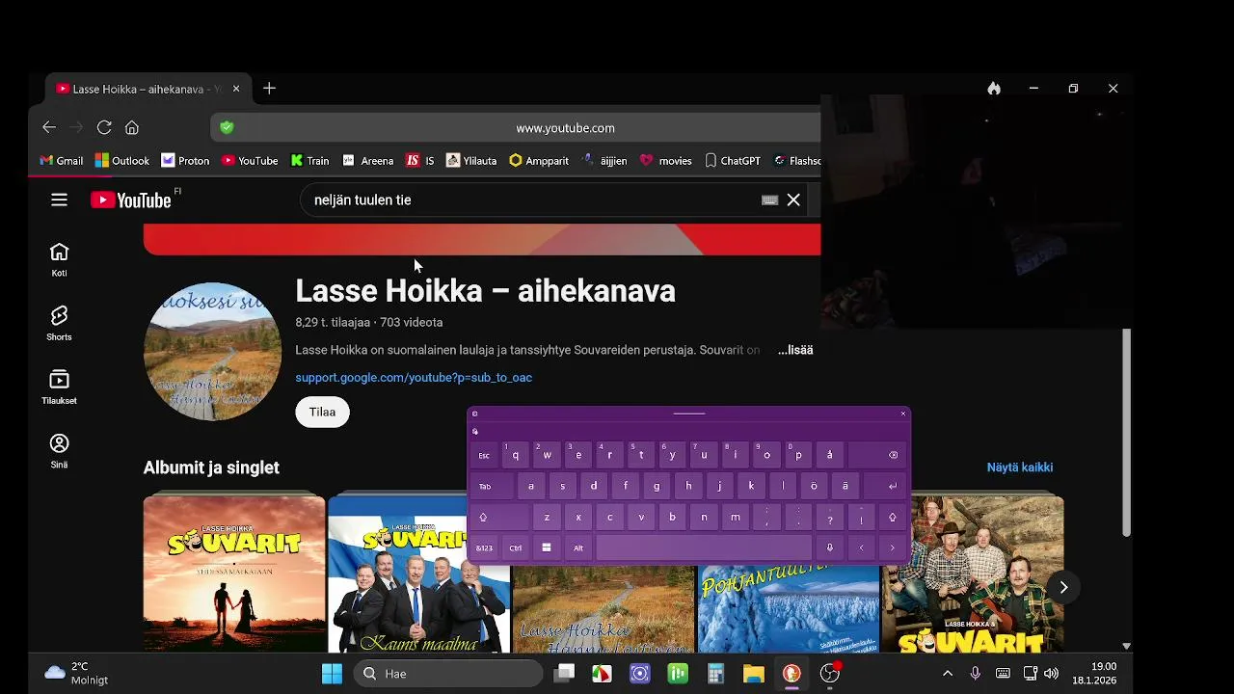The image size is (1234, 694).
Task: Expand channel description with ...lisää
Action: (x=795, y=350)
